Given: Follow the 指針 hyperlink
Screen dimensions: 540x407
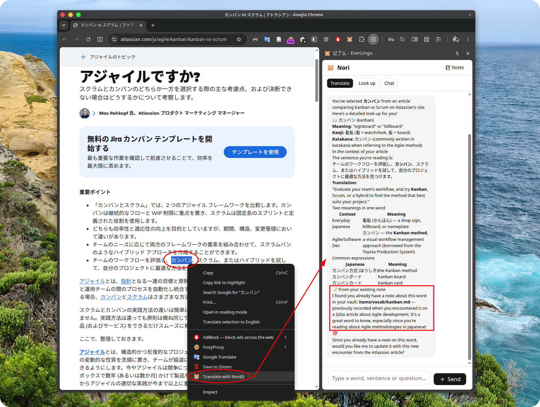Looking at the screenshot, I should [x=126, y=281].
